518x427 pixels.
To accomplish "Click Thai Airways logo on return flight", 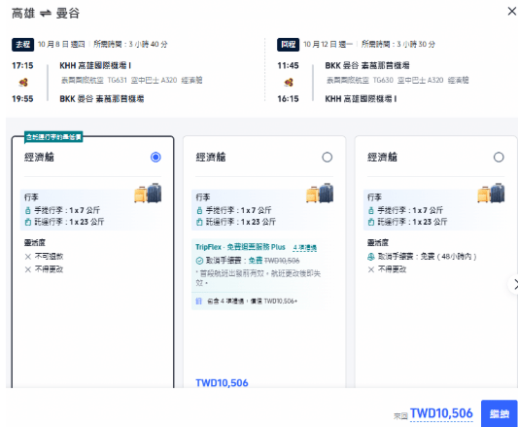I will (289, 82).
